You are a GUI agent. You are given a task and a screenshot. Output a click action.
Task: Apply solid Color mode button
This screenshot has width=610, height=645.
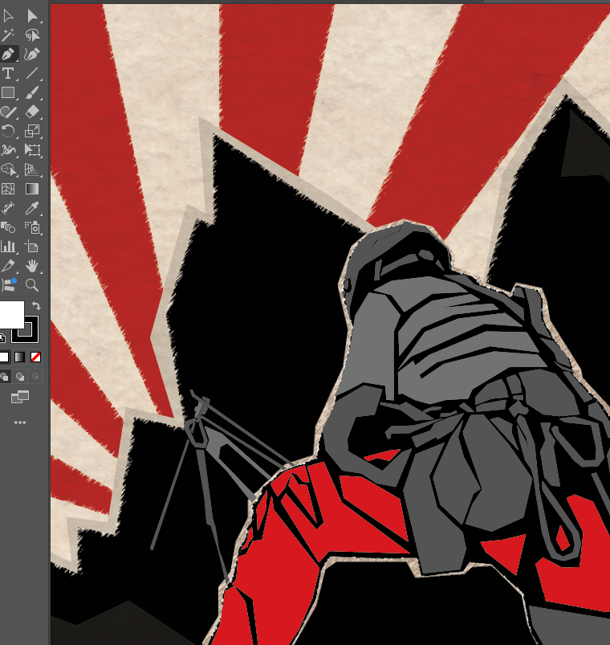(4, 357)
